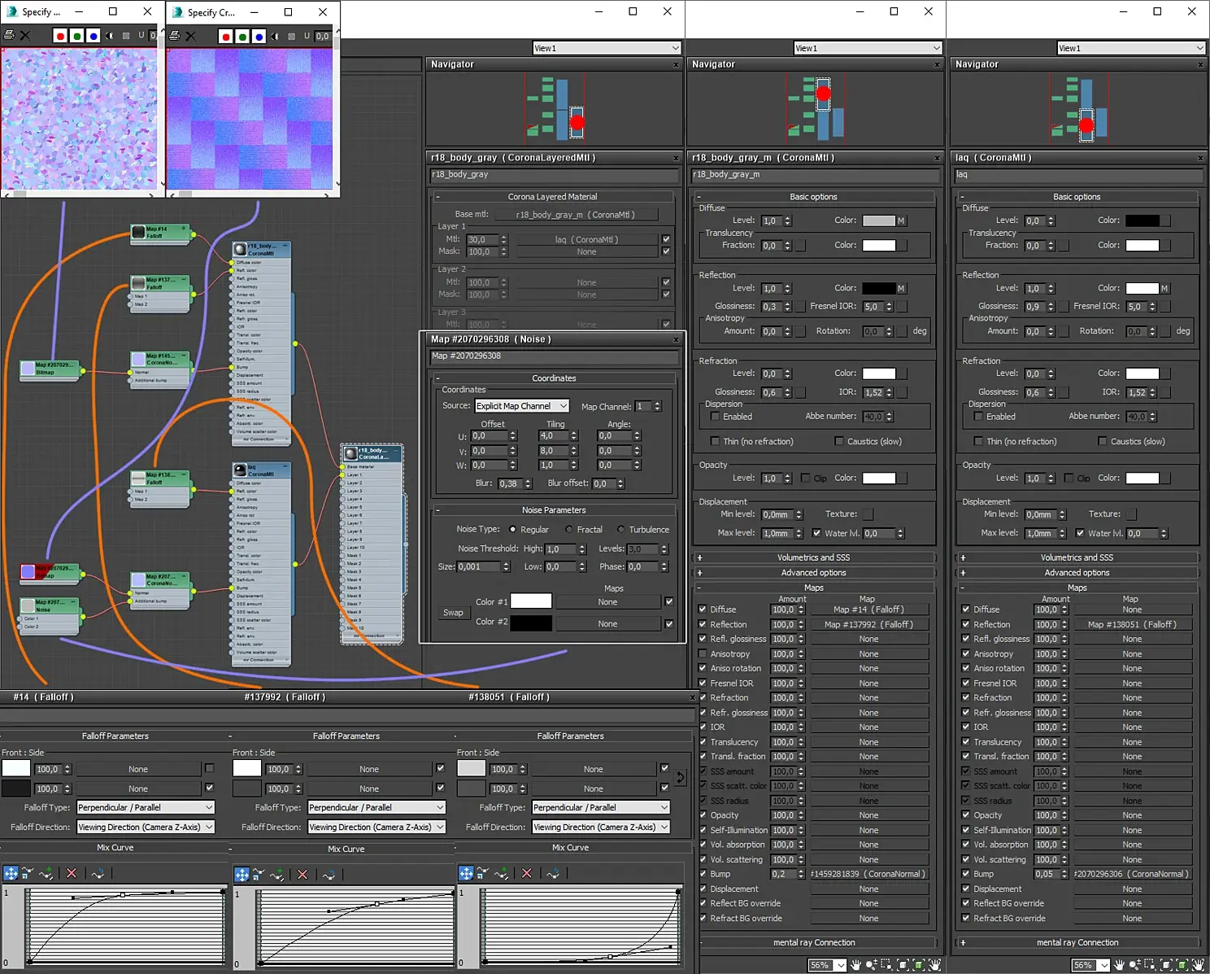
Task: Click the Noise Size input field
Action: (x=479, y=567)
